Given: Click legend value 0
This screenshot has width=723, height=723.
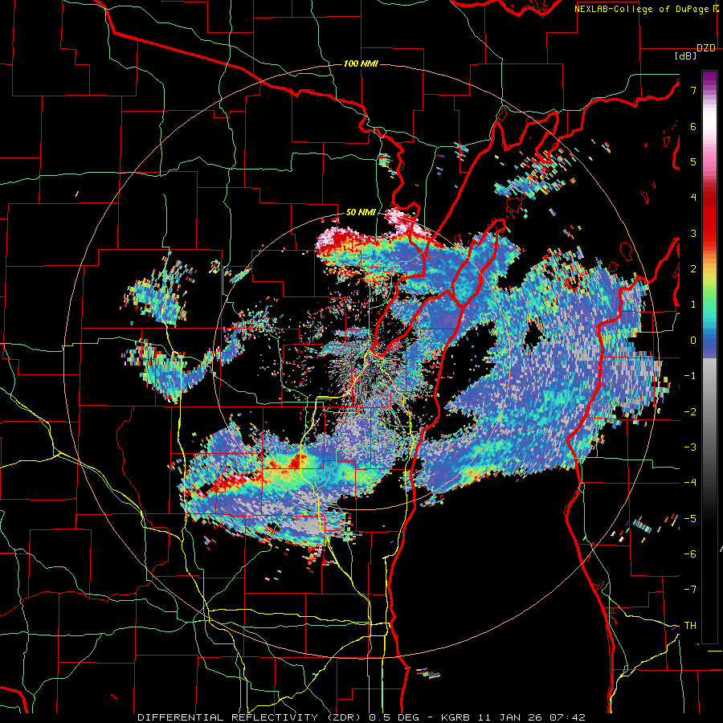Looking at the screenshot, I should (x=693, y=341).
